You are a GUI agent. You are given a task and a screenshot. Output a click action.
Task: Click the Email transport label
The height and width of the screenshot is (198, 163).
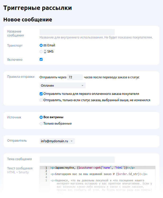pyautogui.click(x=51, y=45)
